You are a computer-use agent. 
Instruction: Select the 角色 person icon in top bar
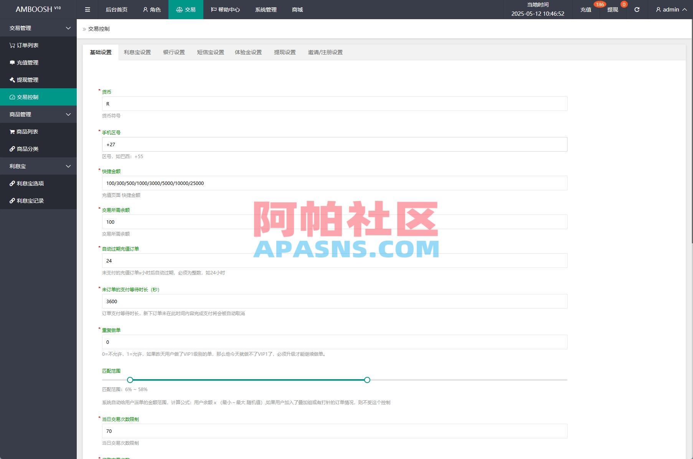[145, 10]
